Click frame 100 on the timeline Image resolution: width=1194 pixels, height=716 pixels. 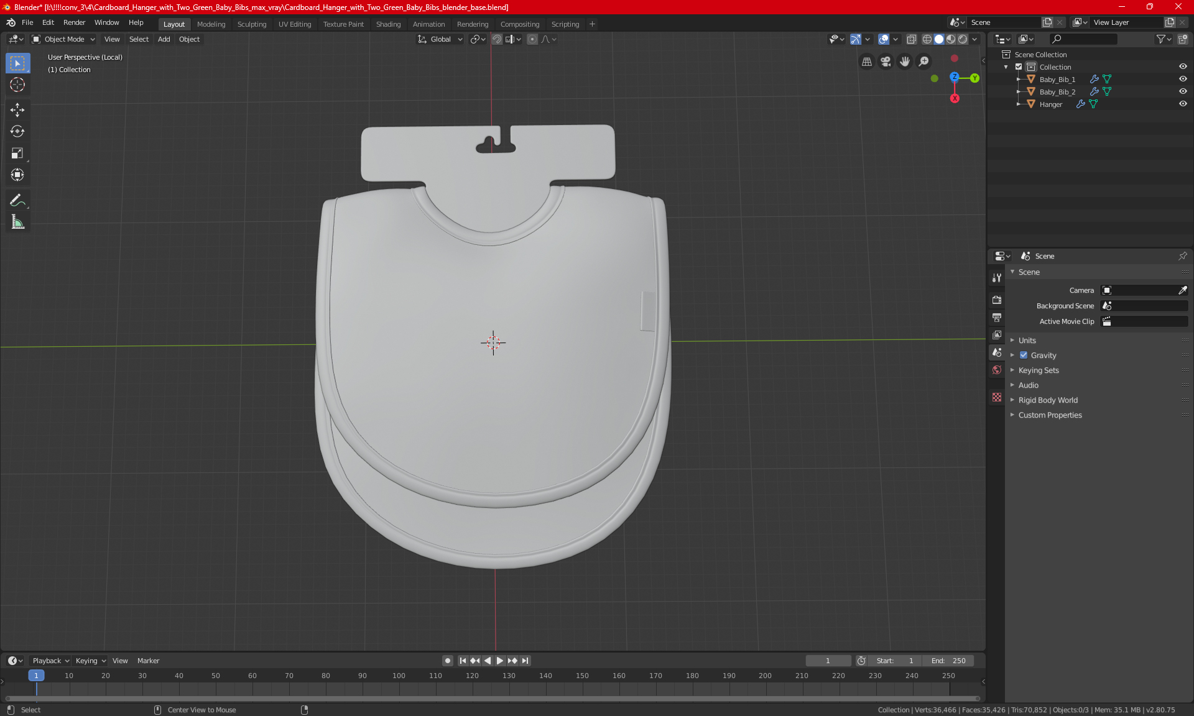point(399,676)
